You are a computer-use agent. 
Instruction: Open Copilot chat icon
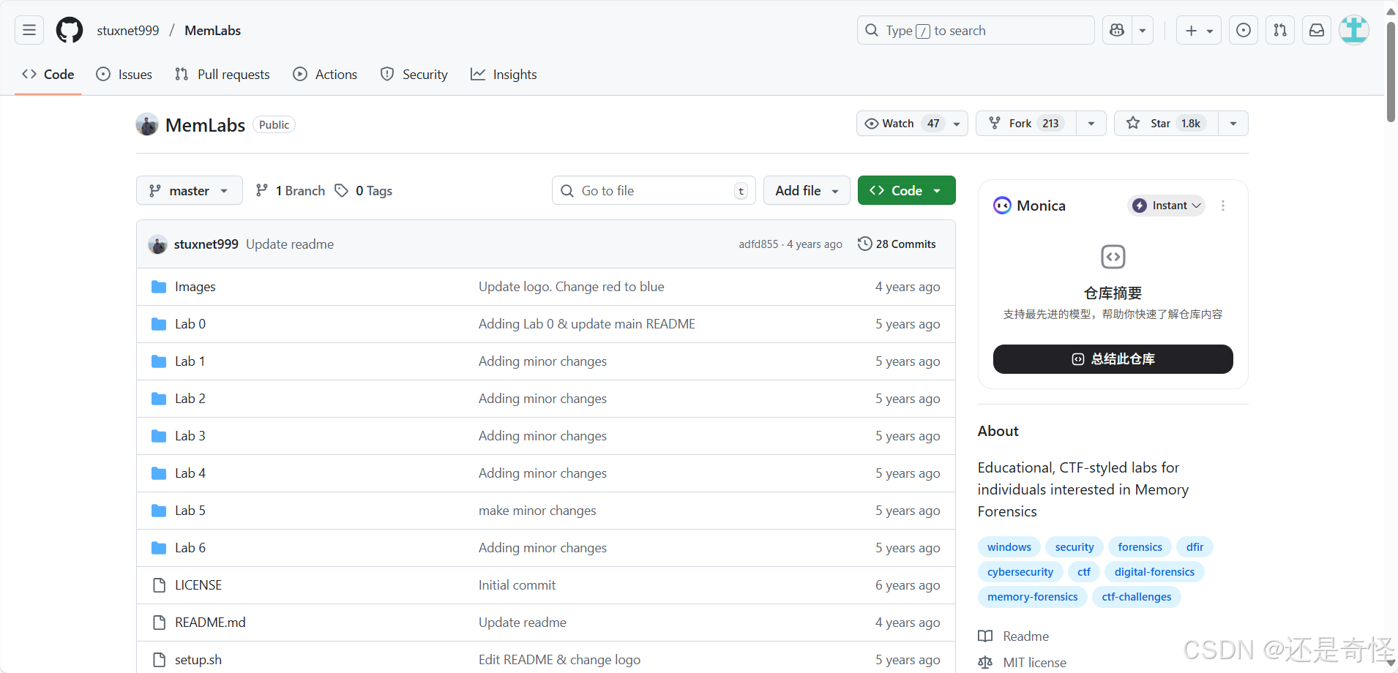tap(1117, 30)
